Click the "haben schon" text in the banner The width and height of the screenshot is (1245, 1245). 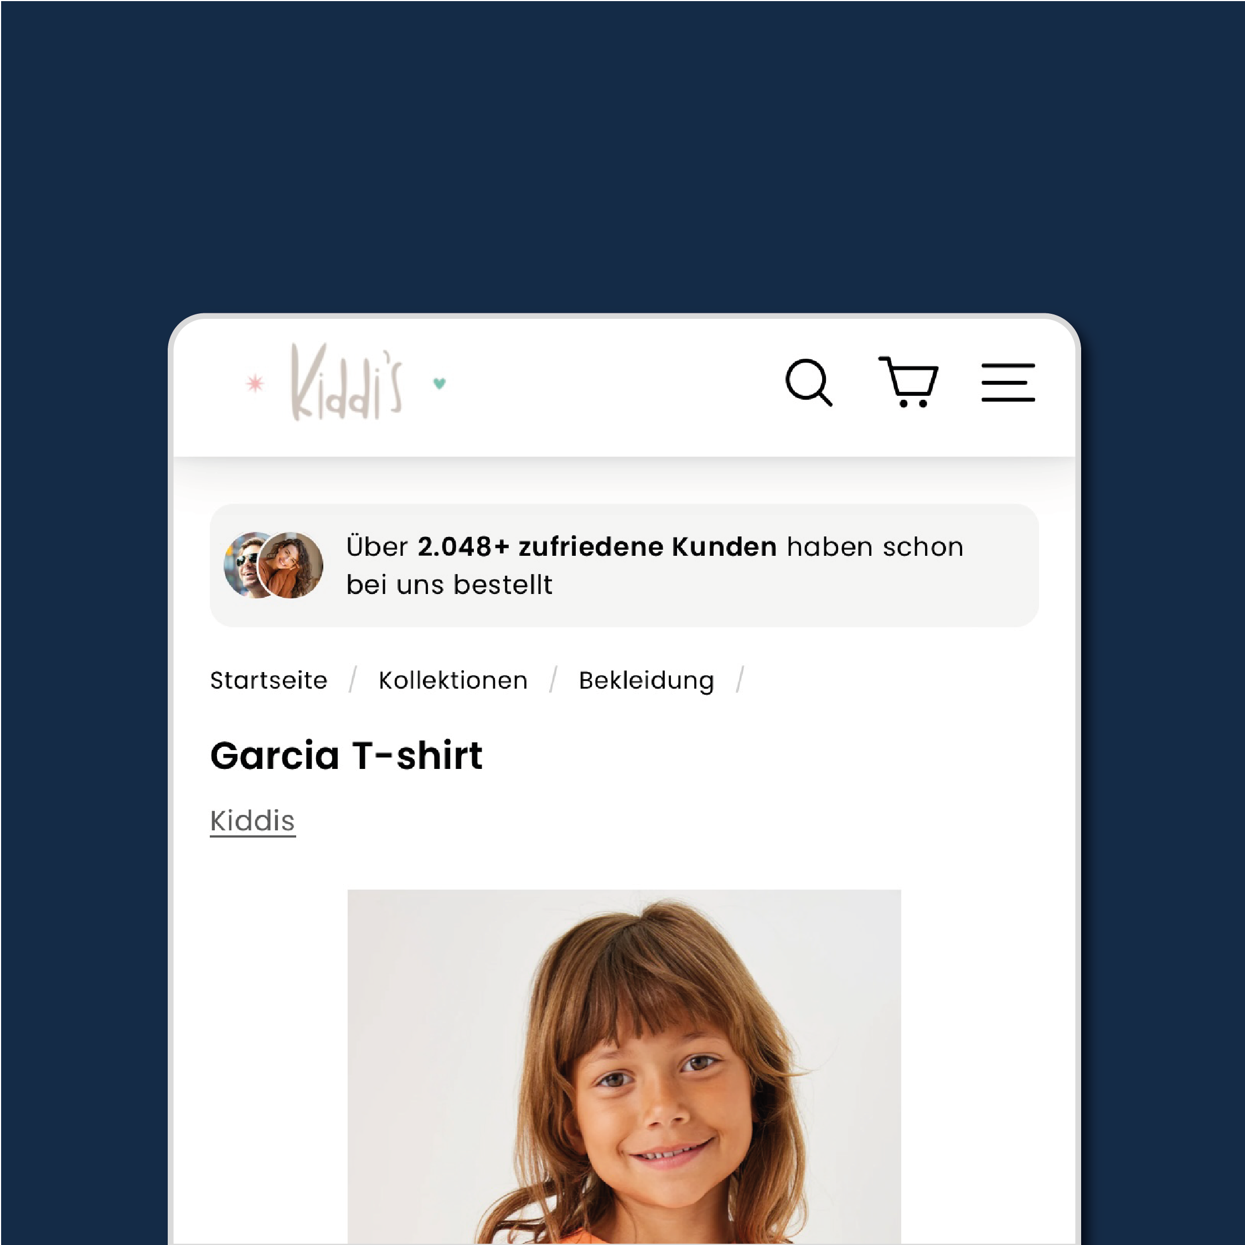(x=875, y=546)
